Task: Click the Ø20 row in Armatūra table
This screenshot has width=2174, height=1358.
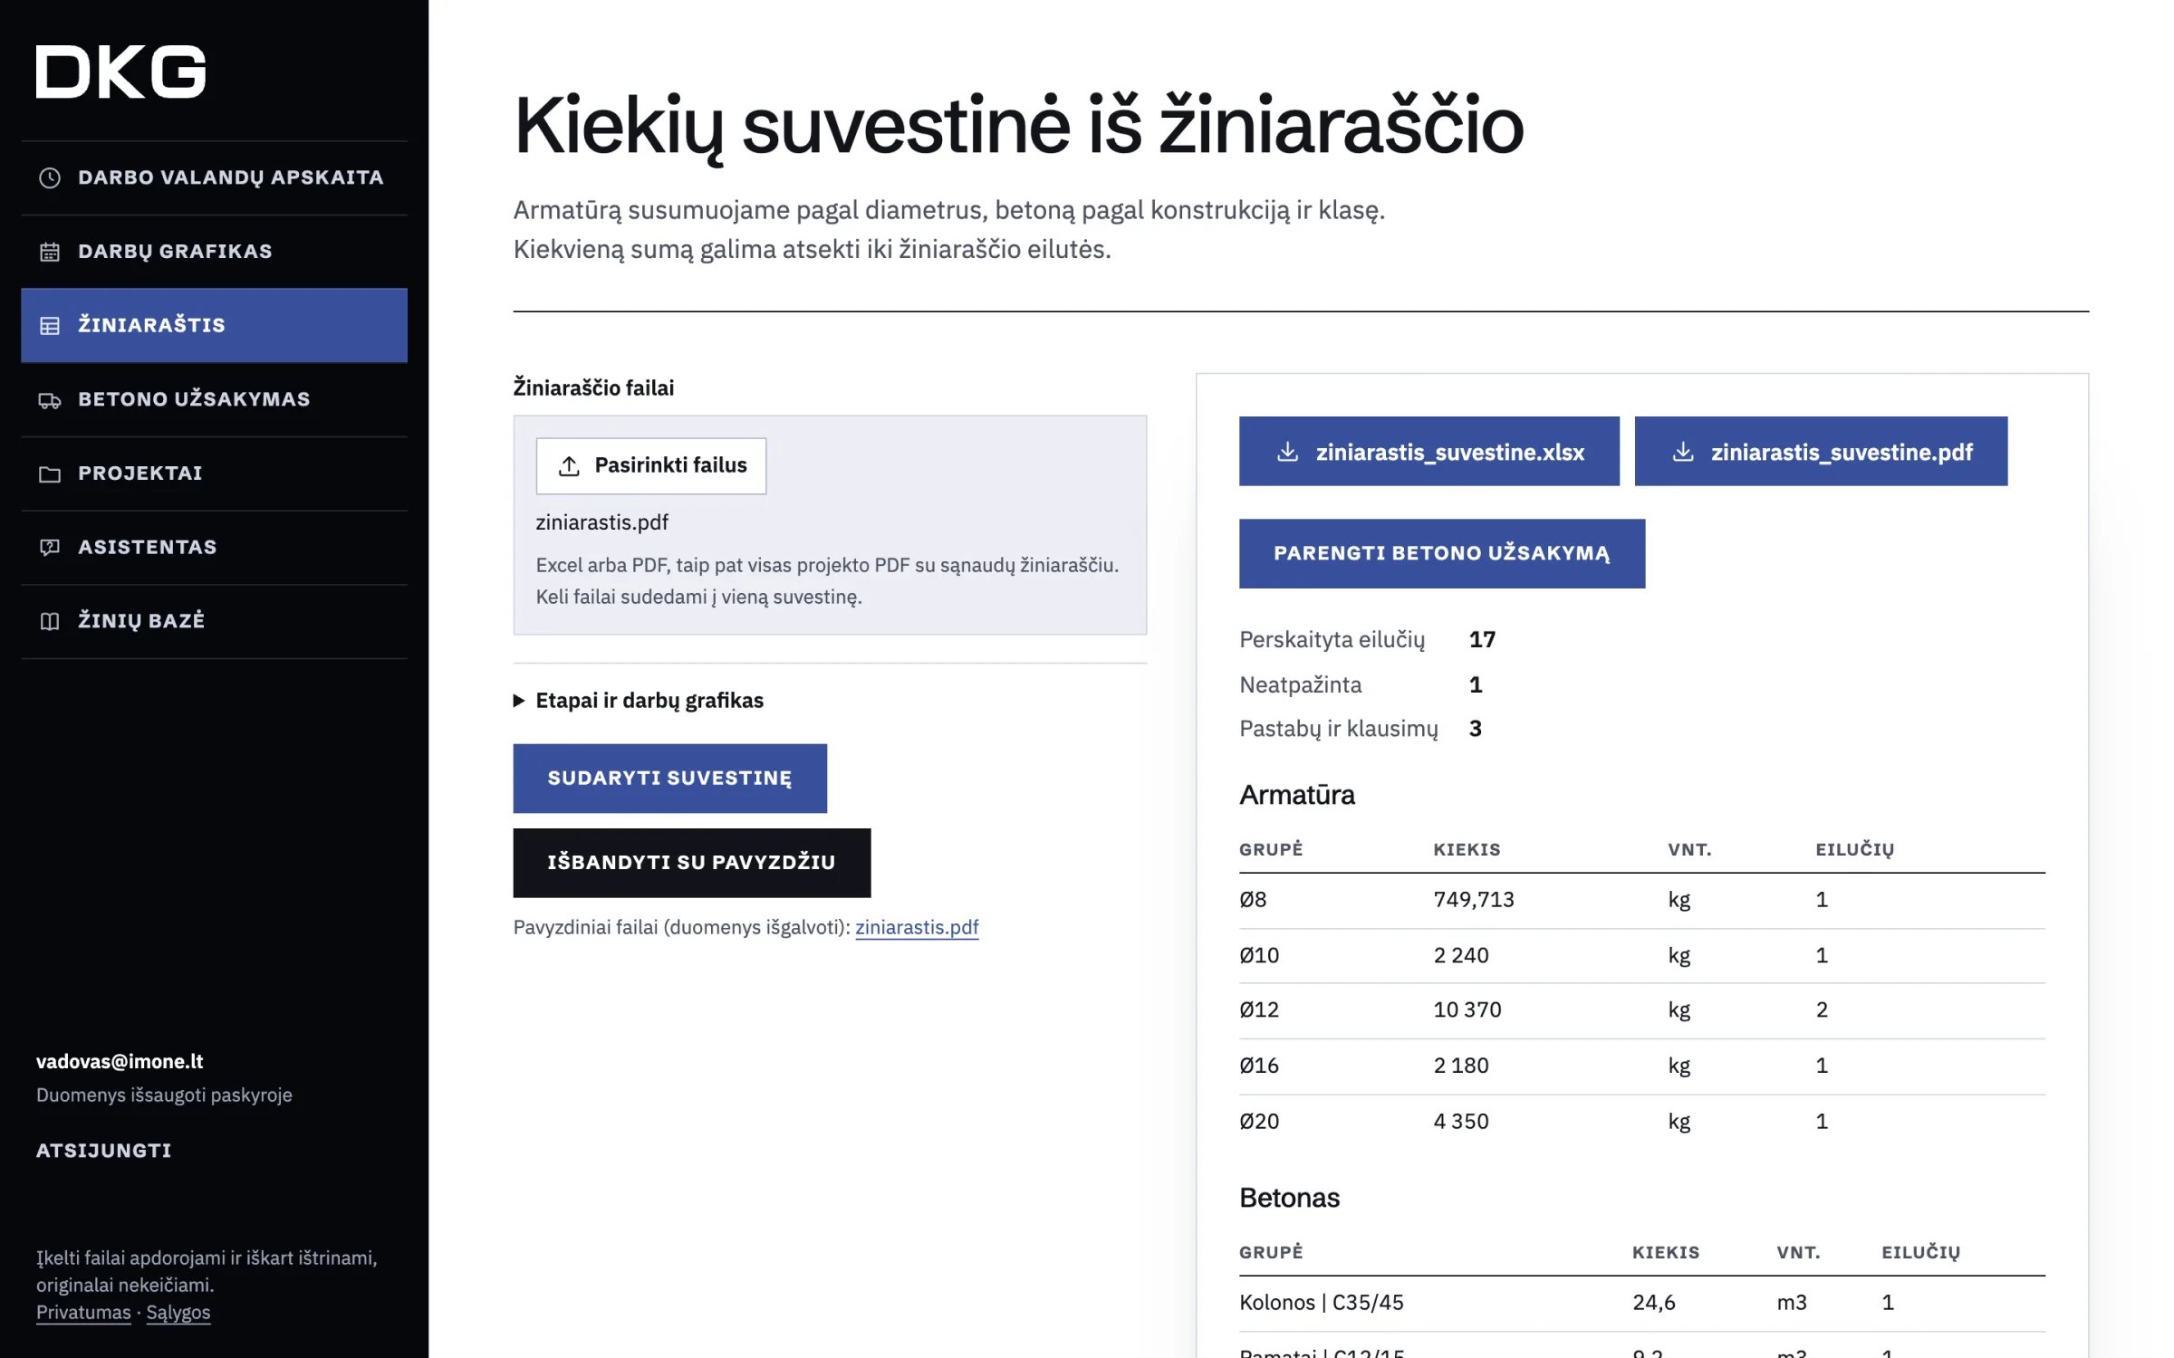Action: pyautogui.click(x=1641, y=1122)
